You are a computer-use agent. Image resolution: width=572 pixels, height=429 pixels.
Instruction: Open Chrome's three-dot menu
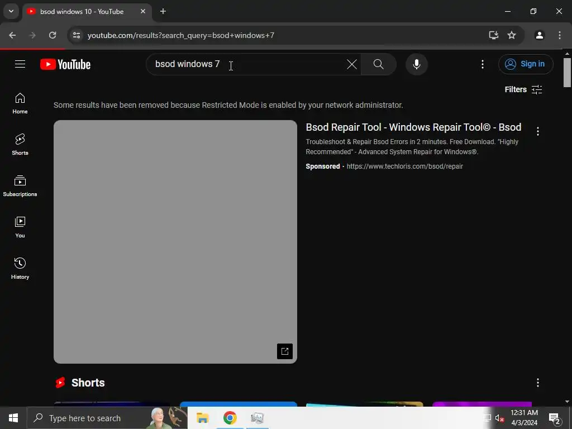pos(560,35)
